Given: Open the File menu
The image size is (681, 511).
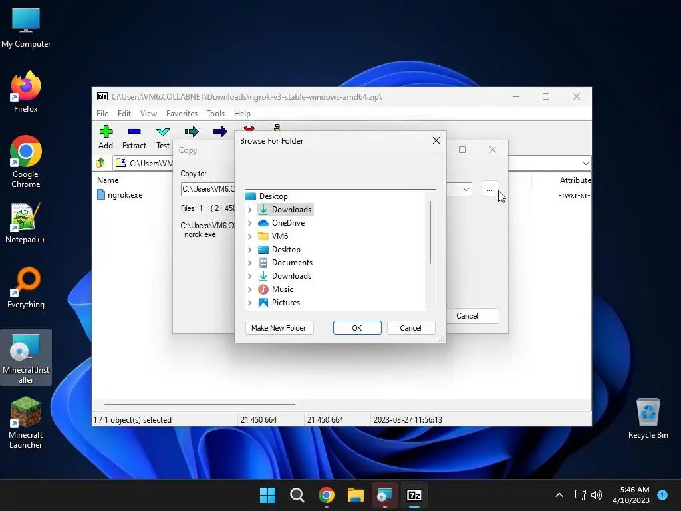Looking at the screenshot, I should point(102,113).
